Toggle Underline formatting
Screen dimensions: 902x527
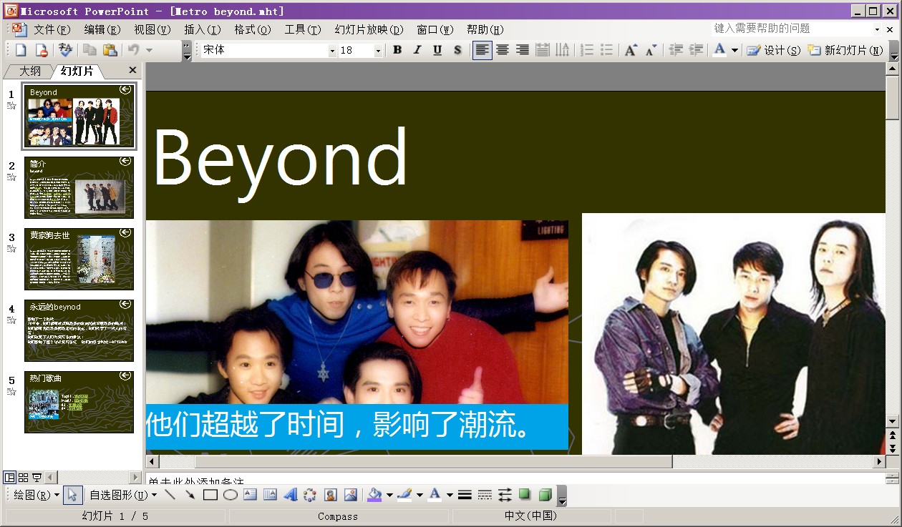click(x=437, y=50)
